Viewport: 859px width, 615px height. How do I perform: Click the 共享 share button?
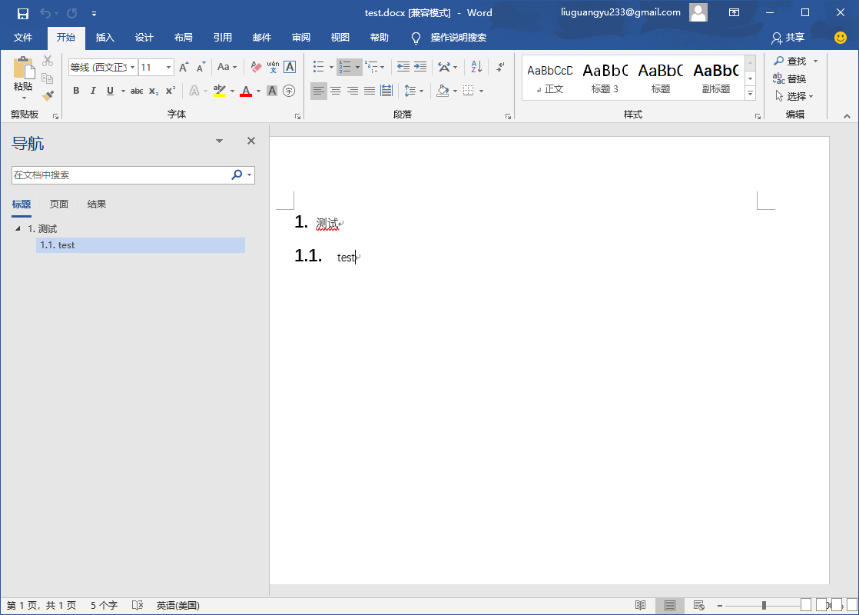788,38
